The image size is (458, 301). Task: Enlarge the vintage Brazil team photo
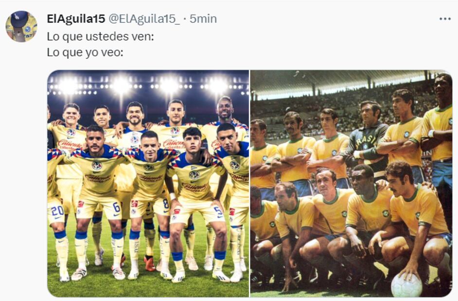351,184
